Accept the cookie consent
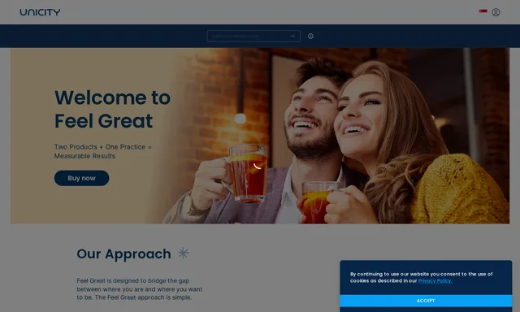Image resolution: width=520 pixels, height=312 pixels. click(x=426, y=301)
